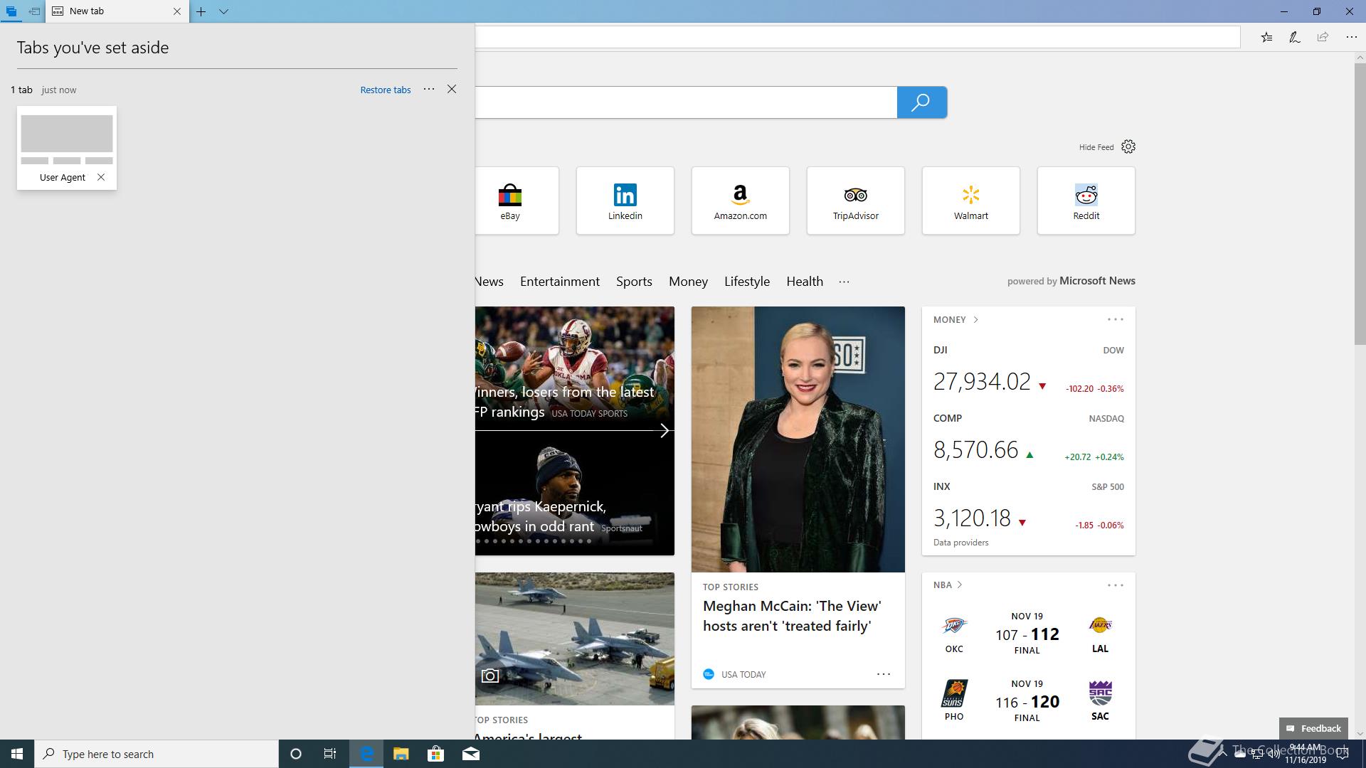The image size is (1366, 768).
Task: Open Task View on the taskbar
Action: tap(330, 754)
